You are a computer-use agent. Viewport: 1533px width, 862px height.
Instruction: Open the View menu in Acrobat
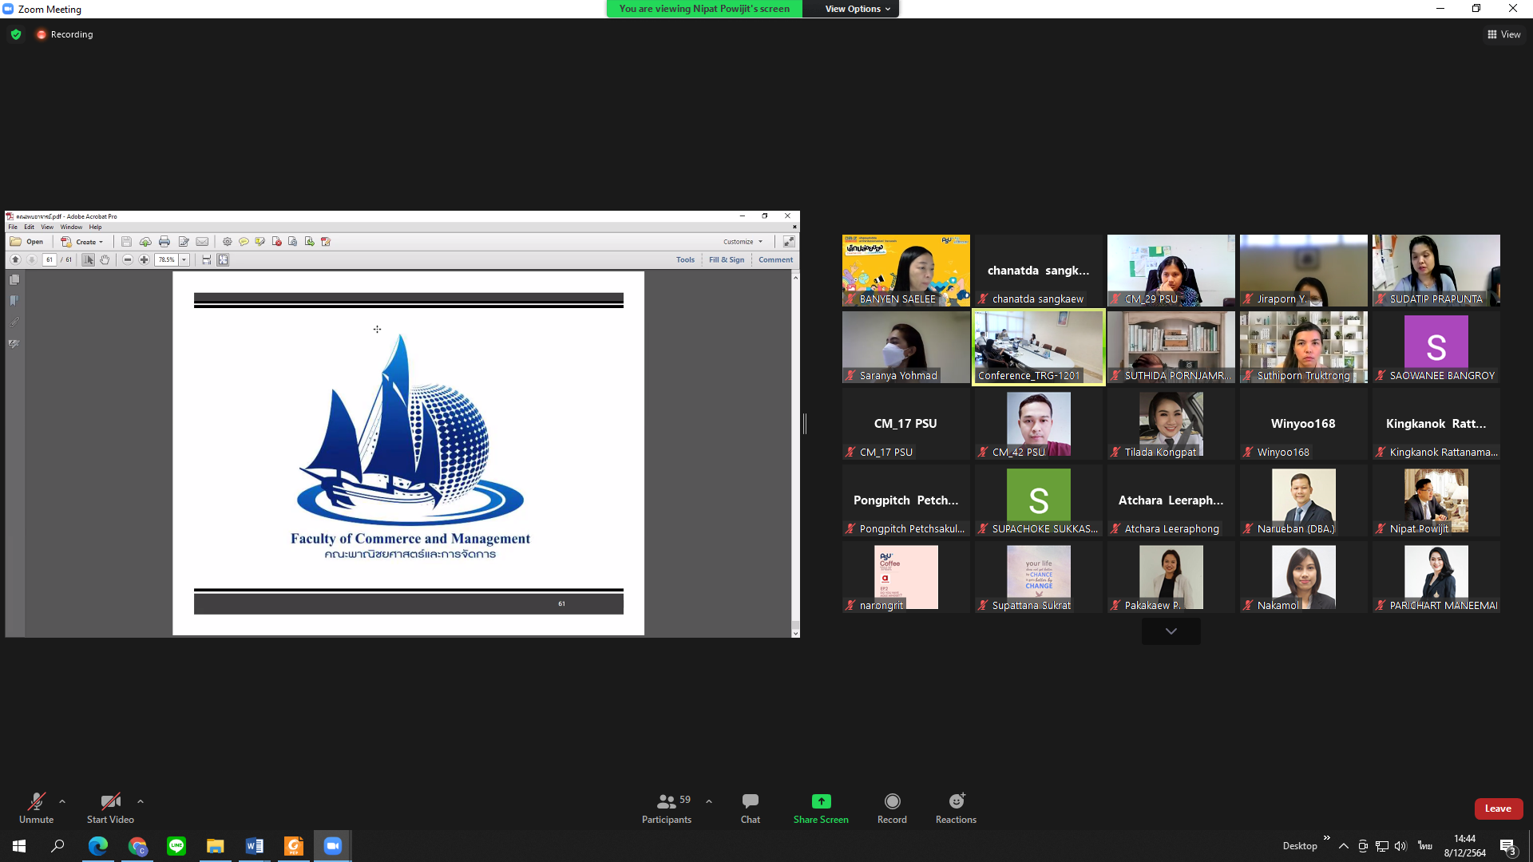click(x=47, y=227)
